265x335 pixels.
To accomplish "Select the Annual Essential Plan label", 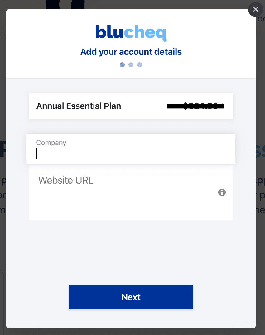I will (79, 106).
